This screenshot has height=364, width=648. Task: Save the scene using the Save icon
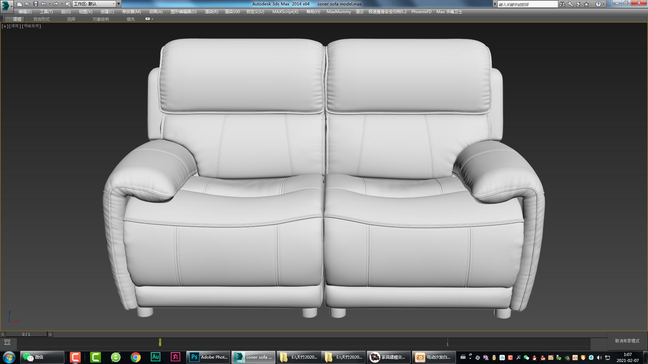36,4
